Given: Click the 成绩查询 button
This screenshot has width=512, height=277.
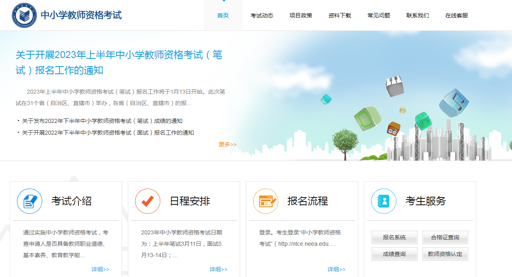Looking at the screenshot, I should [x=394, y=254].
